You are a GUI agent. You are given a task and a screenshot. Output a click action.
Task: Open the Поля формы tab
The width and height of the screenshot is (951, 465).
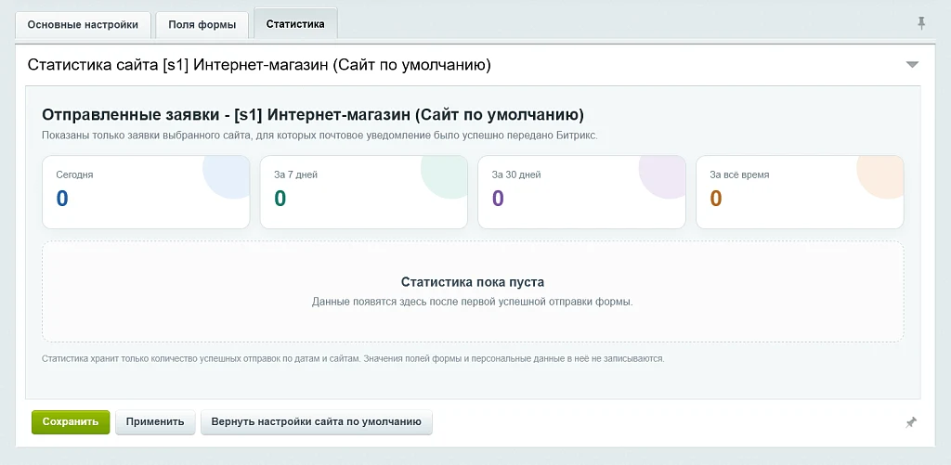(202, 25)
